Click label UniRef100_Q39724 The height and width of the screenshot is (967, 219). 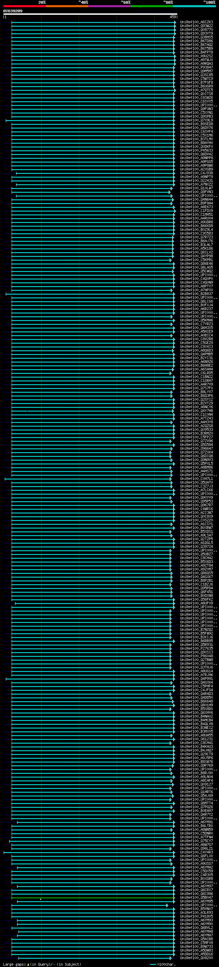click(196, 546)
